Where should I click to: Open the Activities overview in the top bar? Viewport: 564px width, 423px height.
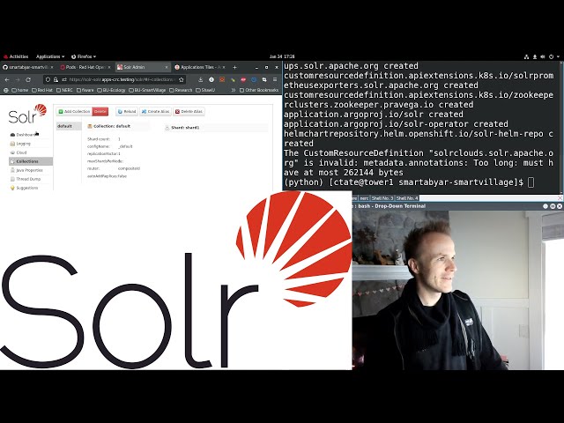16,56
